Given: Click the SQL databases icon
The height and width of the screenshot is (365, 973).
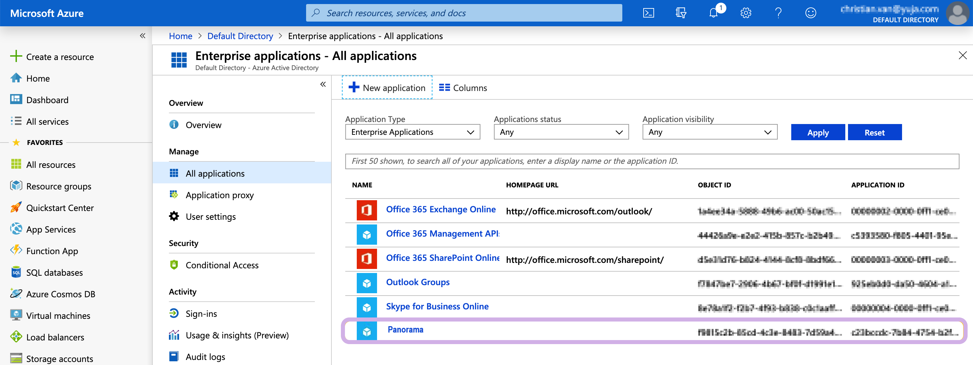Looking at the screenshot, I should (16, 272).
